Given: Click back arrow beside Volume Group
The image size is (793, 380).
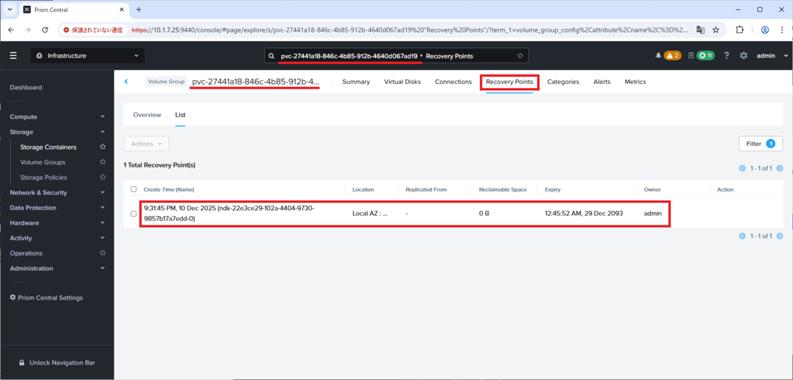Looking at the screenshot, I should [x=126, y=81].
